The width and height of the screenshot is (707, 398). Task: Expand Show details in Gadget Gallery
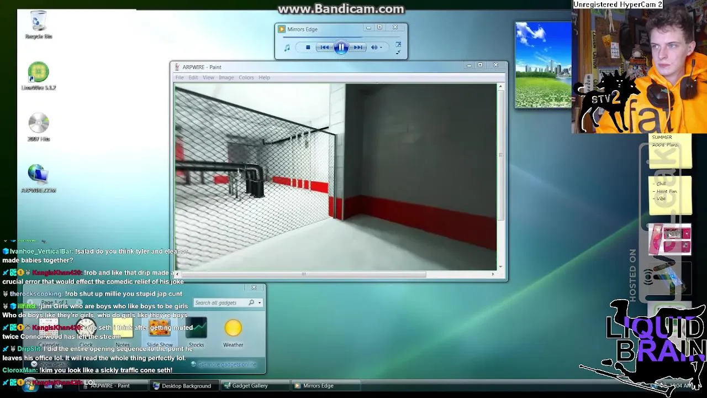point(49,364)
